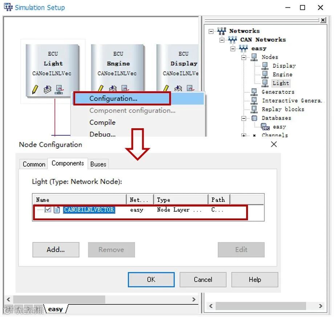Click the Path column header

(219, 200)
